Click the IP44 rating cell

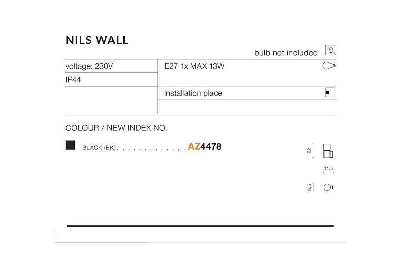pyautogui.click(x=73, y=80)
